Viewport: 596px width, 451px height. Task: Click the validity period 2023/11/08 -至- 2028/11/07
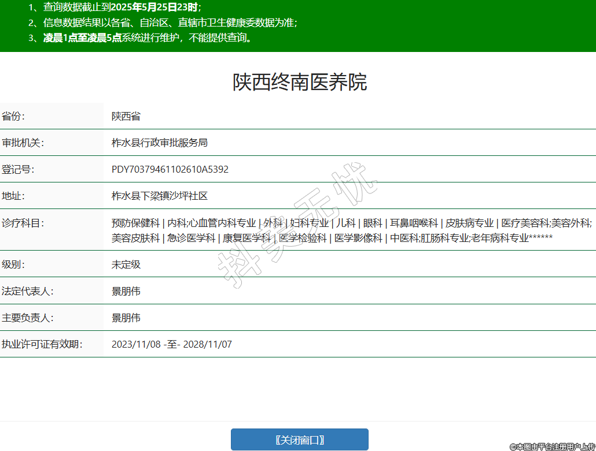[x=172, y=344]
